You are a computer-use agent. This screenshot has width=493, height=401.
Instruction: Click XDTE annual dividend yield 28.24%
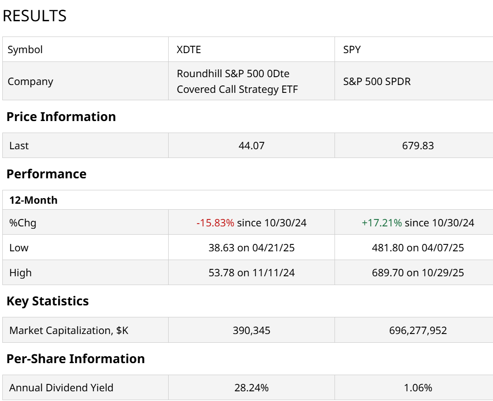point(251,388)
